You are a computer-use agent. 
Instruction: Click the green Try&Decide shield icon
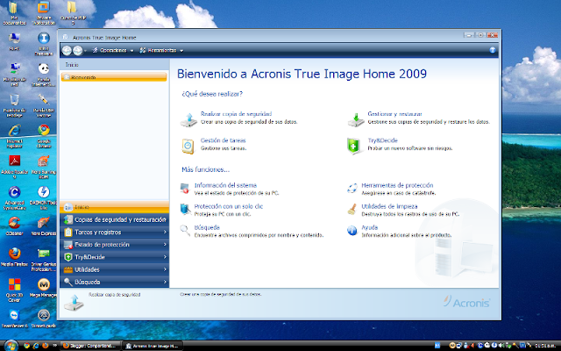coord(353,147)
